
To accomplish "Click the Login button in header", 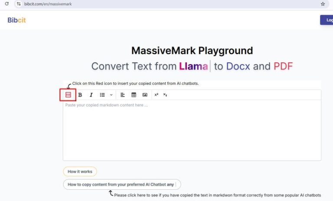I will pos(327,20).
